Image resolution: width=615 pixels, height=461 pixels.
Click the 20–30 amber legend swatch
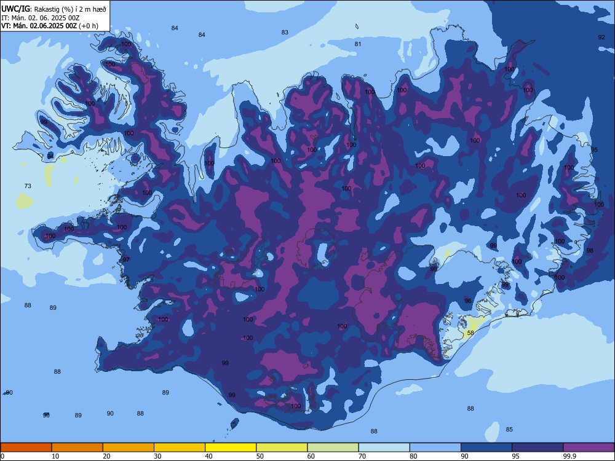[x=129, y=447]
